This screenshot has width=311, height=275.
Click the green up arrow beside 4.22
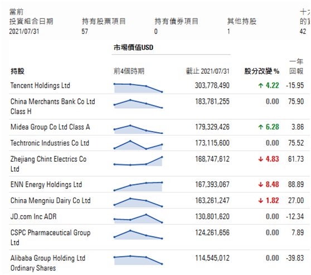coord(261,85)
